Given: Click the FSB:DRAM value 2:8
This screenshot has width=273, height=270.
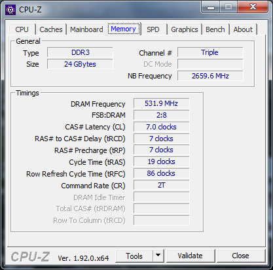Looking at the screenshot, I should 162,115.
